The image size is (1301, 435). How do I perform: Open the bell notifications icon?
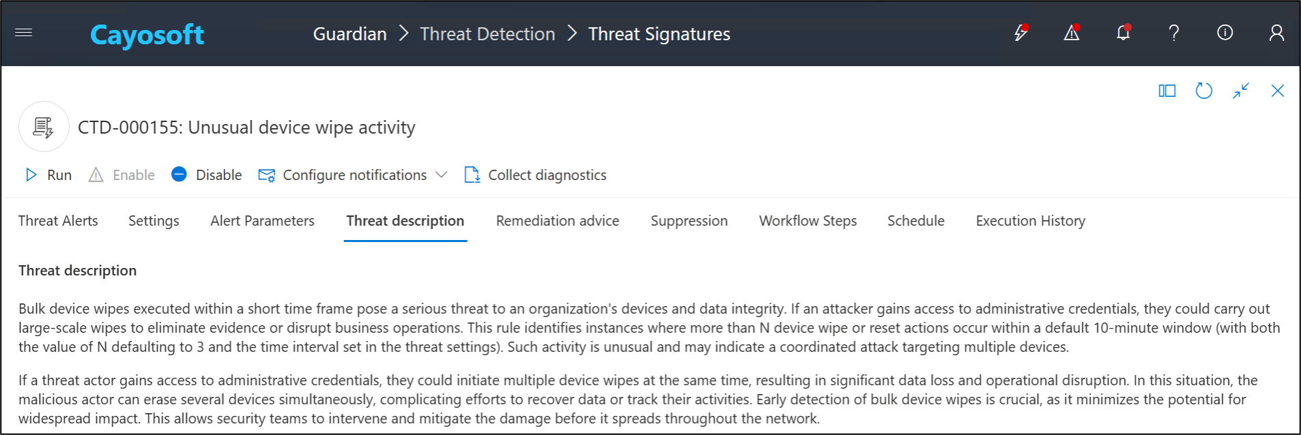pyautogui.click(x=1123, y=33)
